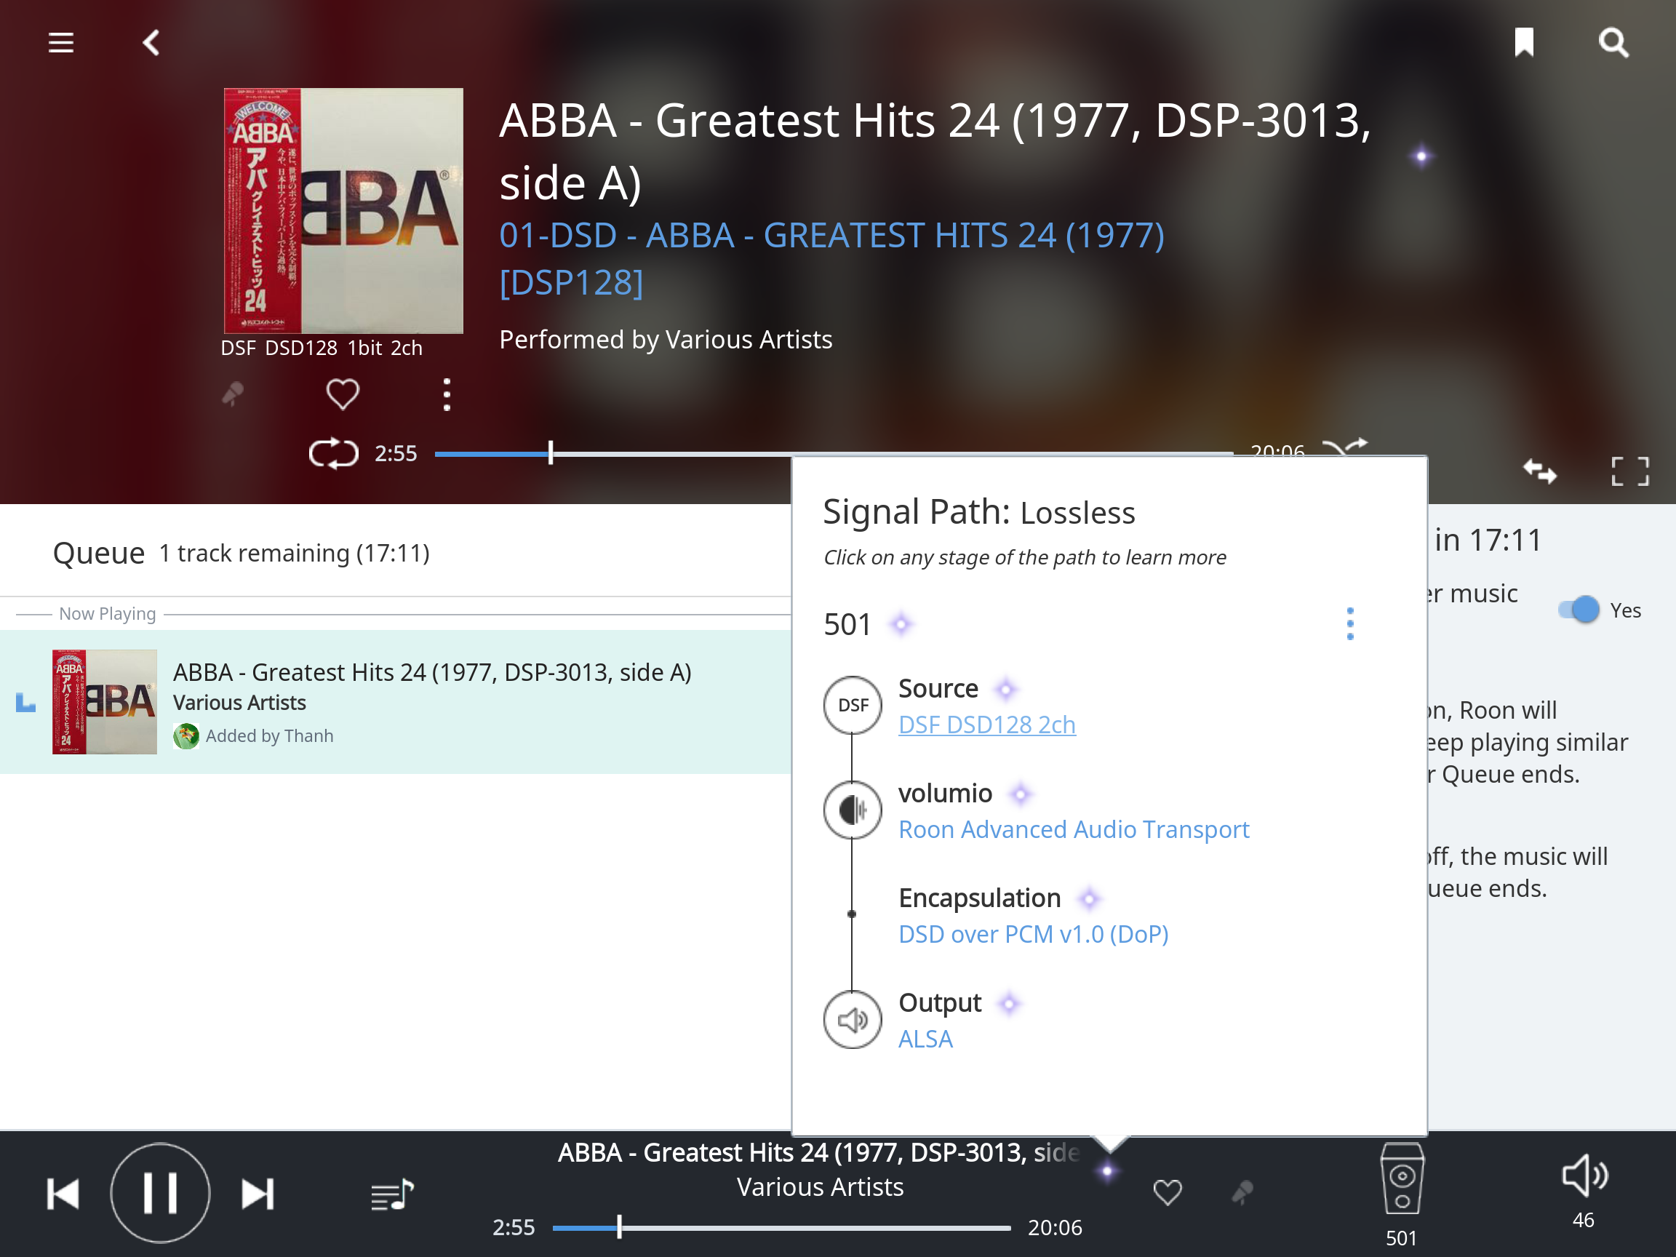
Task: Click the Signal Path: Lossless heading
Action: pos(979,512)
